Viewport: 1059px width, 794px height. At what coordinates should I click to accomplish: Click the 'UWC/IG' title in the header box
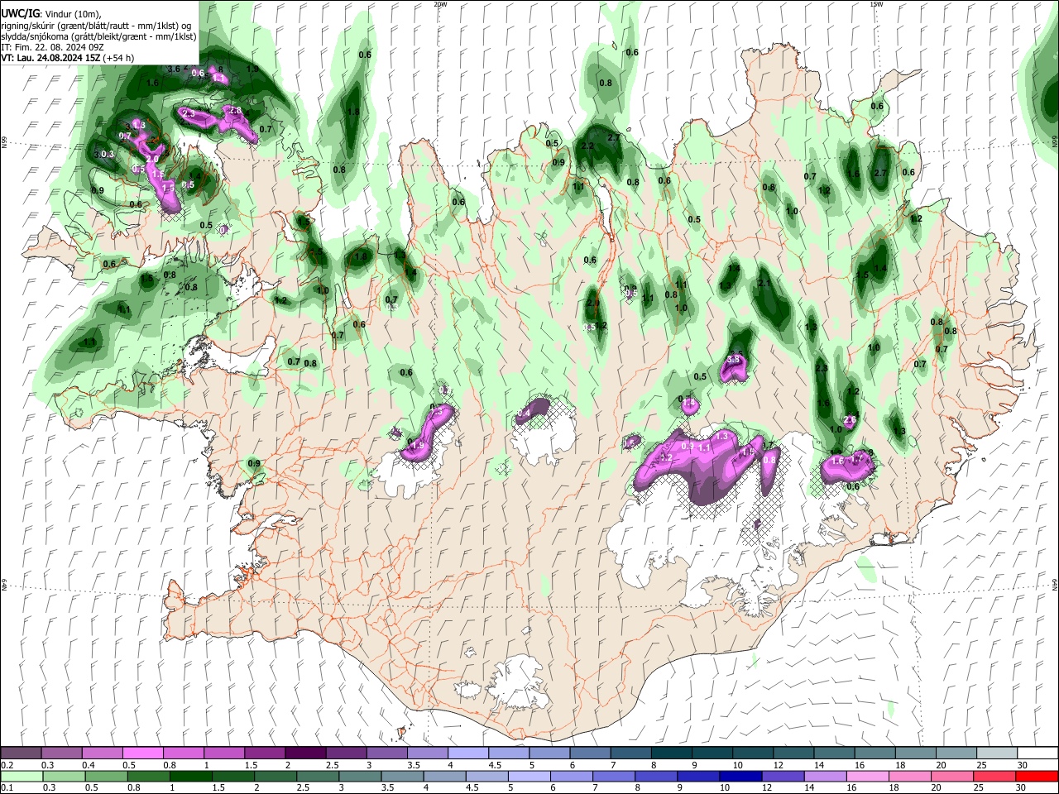(21, 14)
